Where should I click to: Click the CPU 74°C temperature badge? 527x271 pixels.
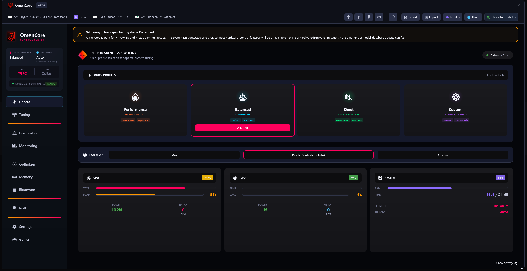(207, 178)
